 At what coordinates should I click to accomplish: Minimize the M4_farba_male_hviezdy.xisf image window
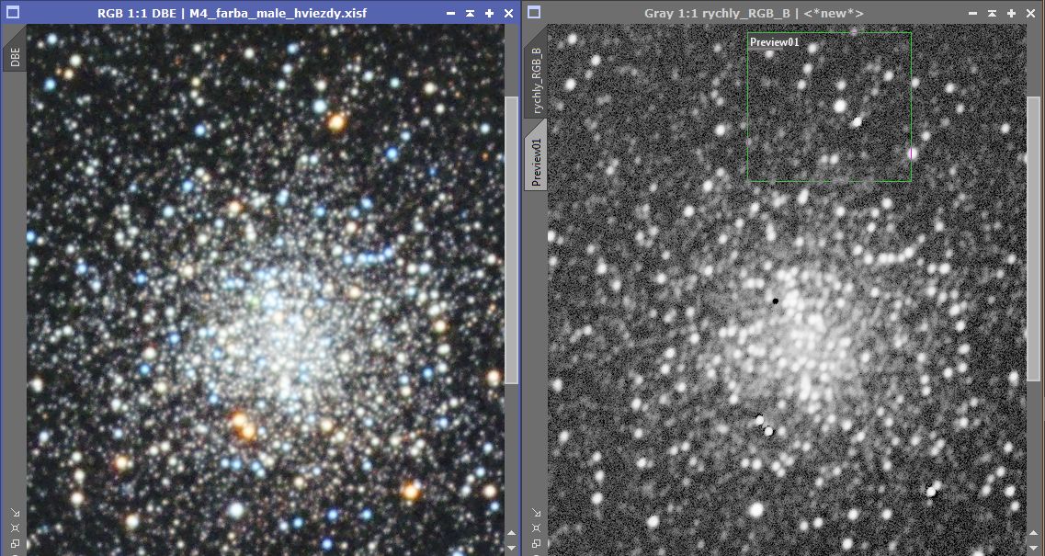coord(451,14)
